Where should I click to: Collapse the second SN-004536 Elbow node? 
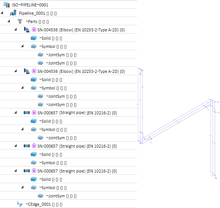point(16,71)
